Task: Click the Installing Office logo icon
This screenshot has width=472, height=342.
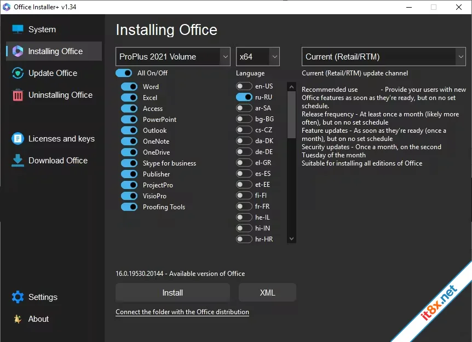Action: 18,51
